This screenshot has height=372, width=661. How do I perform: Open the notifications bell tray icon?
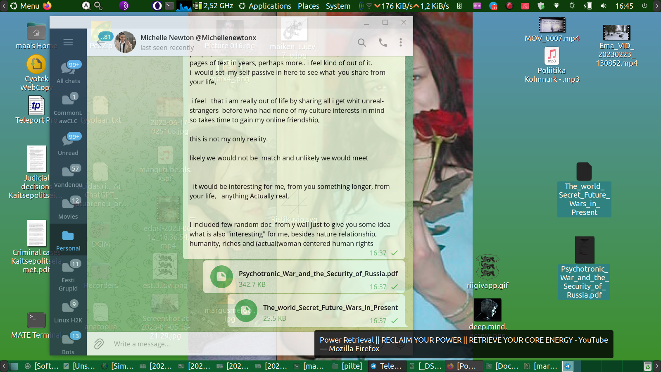coord(572,6)
